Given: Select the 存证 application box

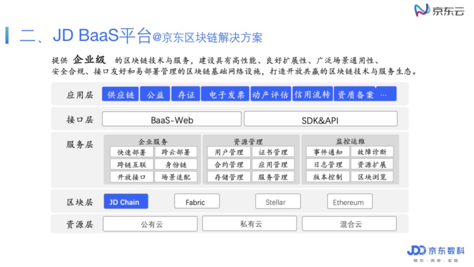Looking at the screenshot, I should pos(186,94).
